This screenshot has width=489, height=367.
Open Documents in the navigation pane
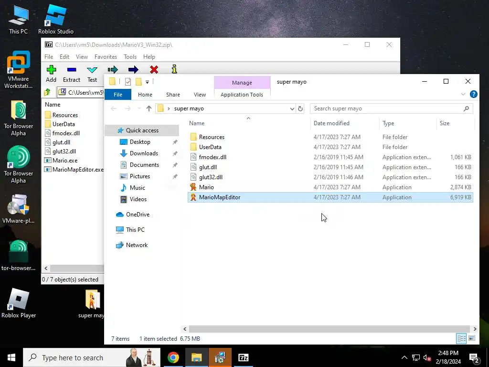144,165
